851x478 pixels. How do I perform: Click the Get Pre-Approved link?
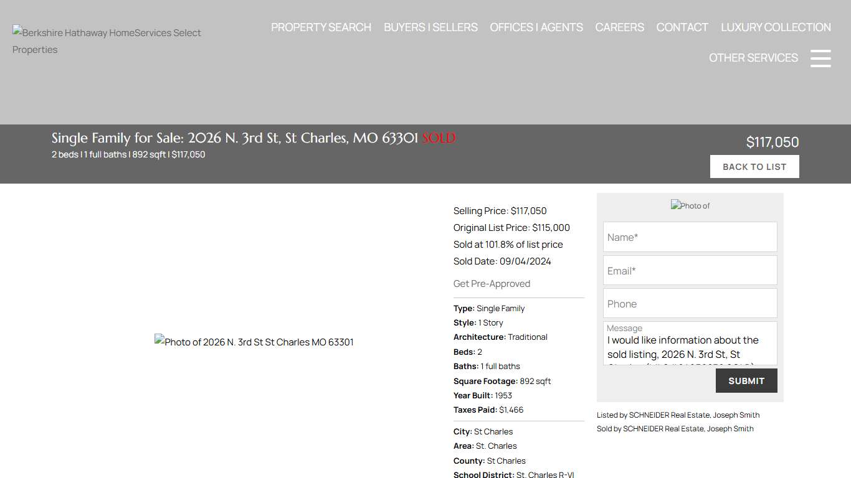pyautogui.click(x=492, y=284)
